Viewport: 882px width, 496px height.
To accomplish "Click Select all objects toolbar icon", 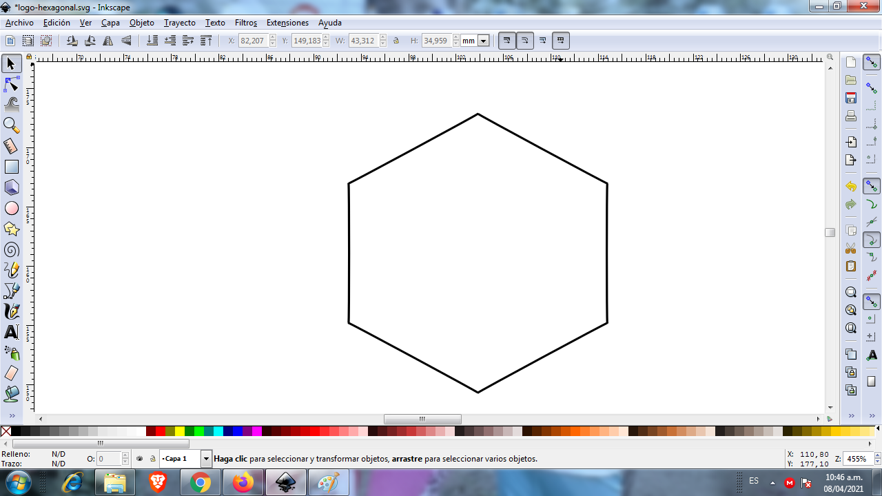I will [x=10, y=41].
